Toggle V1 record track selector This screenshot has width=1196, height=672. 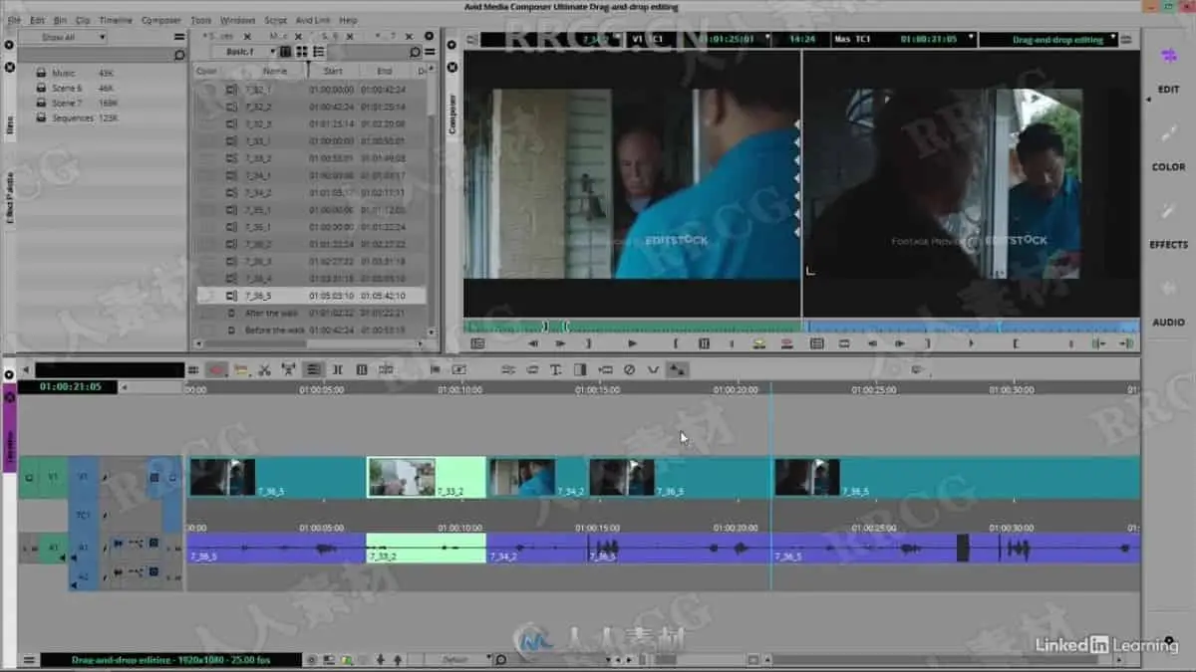pyautogui.click(x=84, y=477)
